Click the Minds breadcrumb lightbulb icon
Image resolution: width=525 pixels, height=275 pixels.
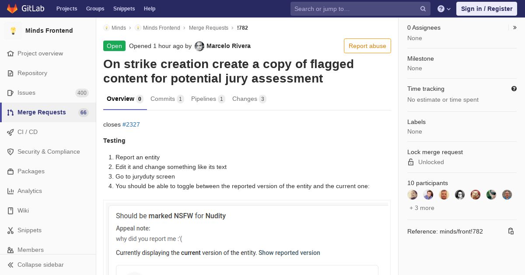106,27
